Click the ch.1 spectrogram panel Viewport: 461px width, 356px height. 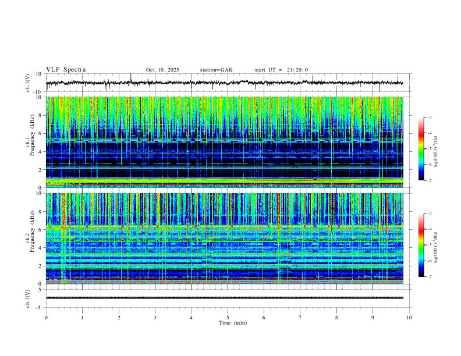tap(225, 142)
